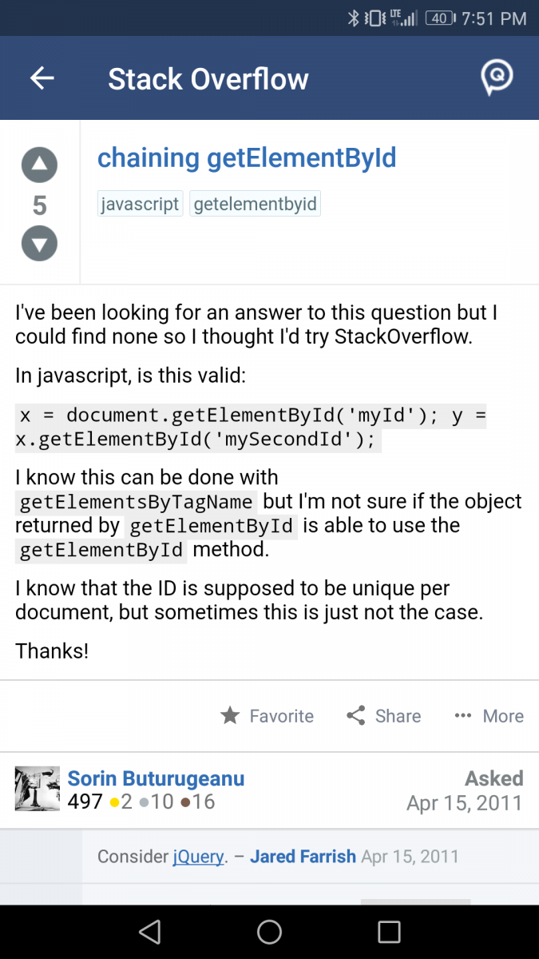Tap the Share icon
The width and height of the screenshot is (539, 959).
click(x=356, y=716)
